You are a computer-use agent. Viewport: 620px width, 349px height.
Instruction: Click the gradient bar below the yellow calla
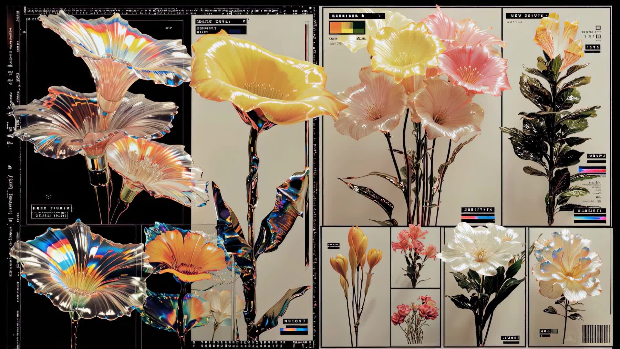click(294, 330)
